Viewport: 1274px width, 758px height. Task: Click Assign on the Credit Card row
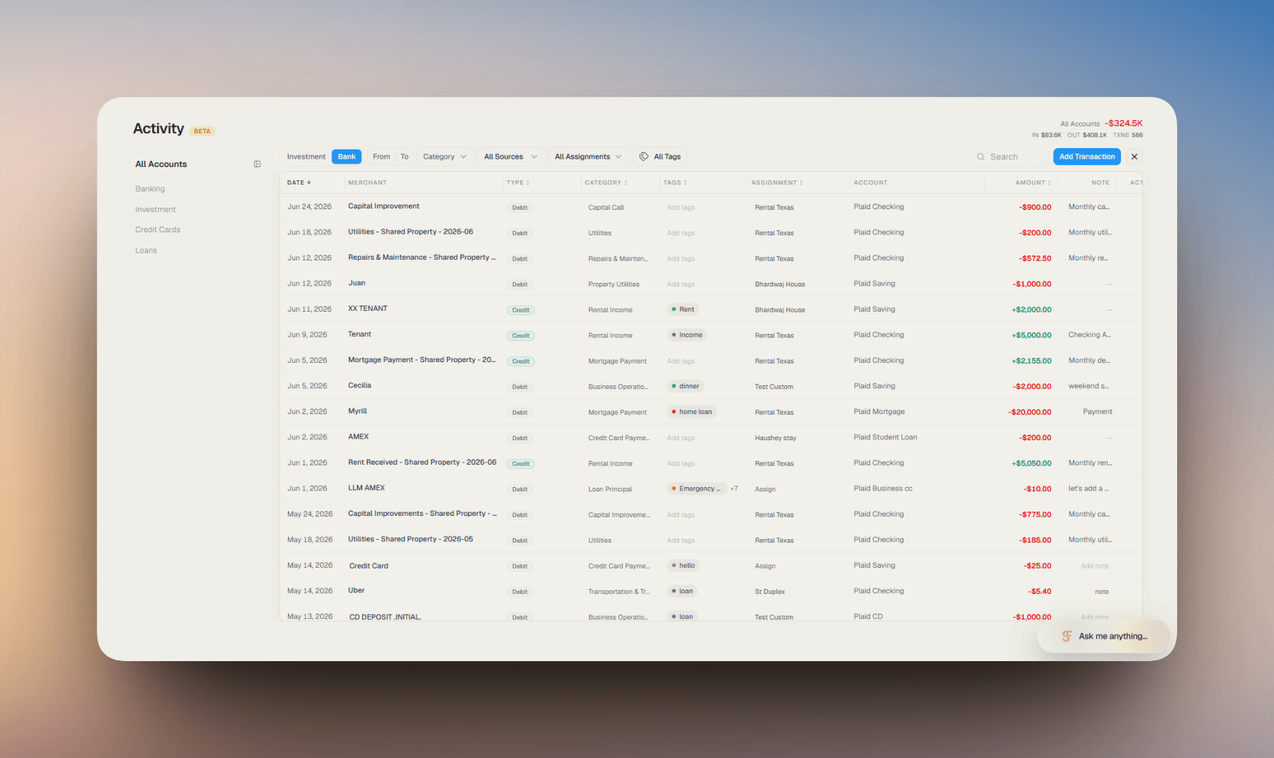(x=765, y=566)
